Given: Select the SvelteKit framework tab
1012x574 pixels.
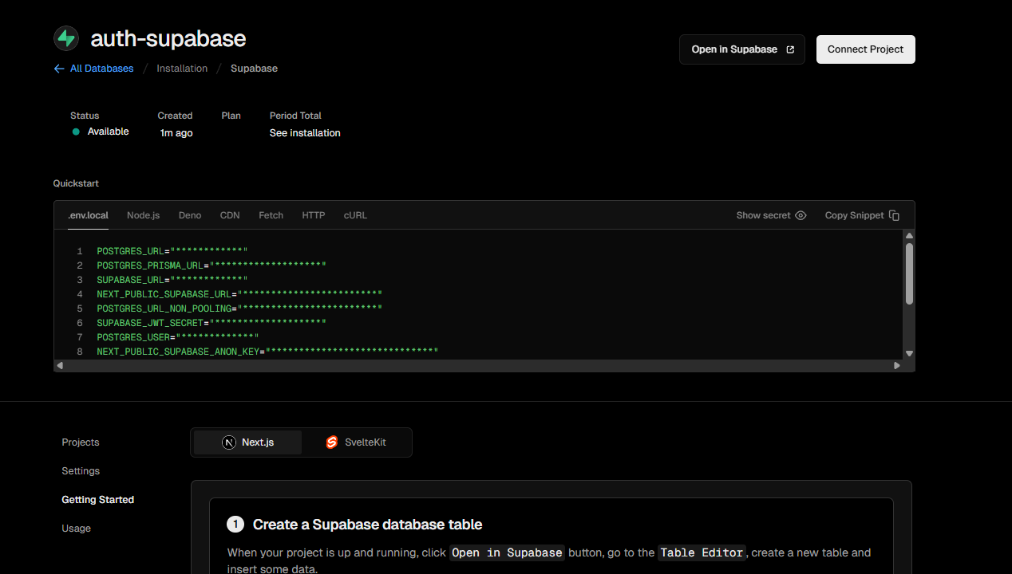Looking at the screenshot, I should 356,442.
